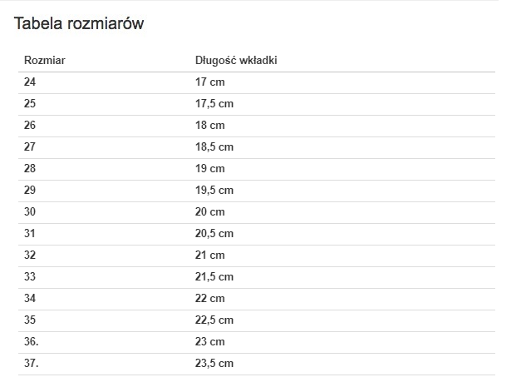
Task: Click the "22,5 cm" insole length
Action: 214,320
